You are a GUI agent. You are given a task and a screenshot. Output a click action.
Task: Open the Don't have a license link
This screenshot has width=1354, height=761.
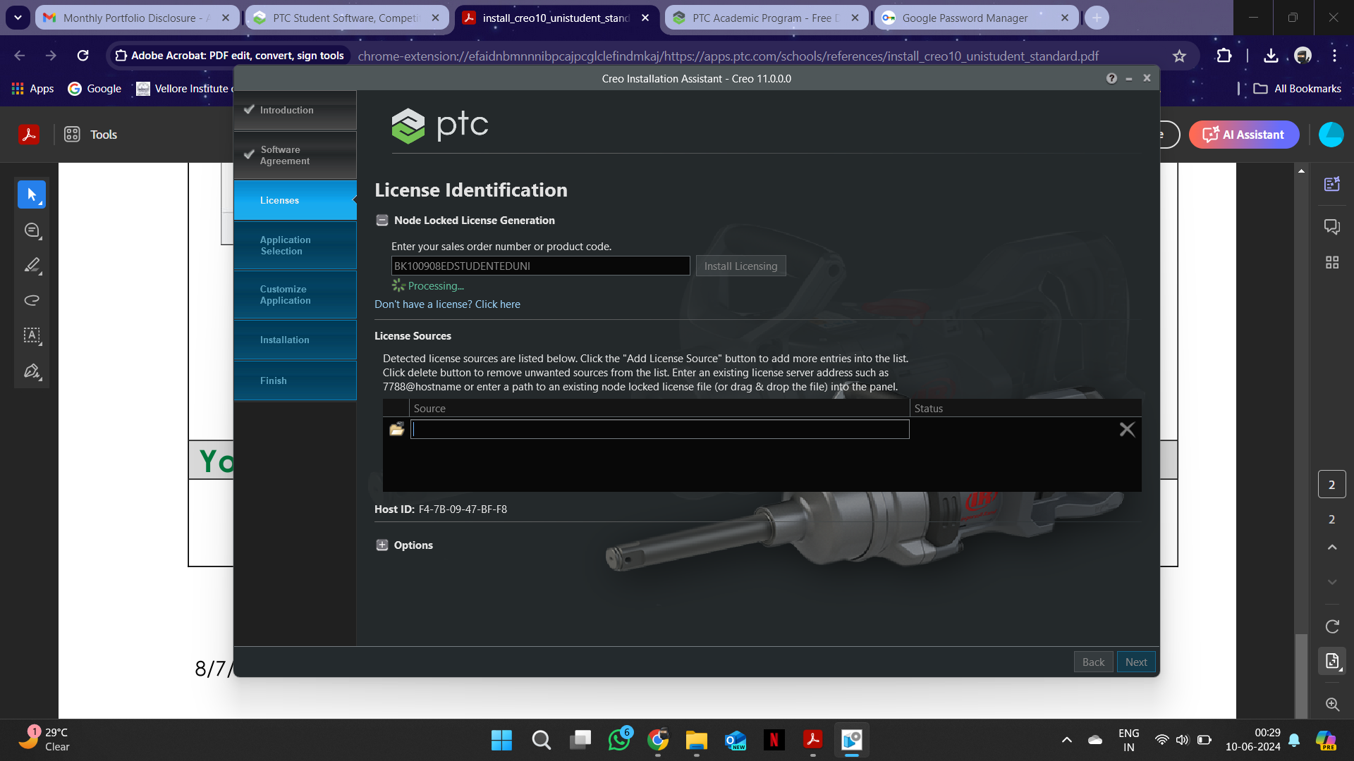(447, 304)
